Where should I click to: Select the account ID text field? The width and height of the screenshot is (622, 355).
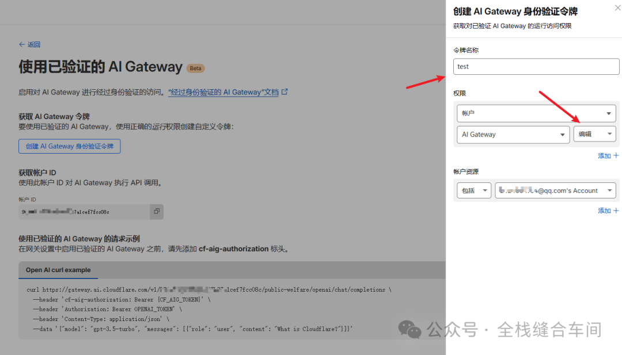84,212
